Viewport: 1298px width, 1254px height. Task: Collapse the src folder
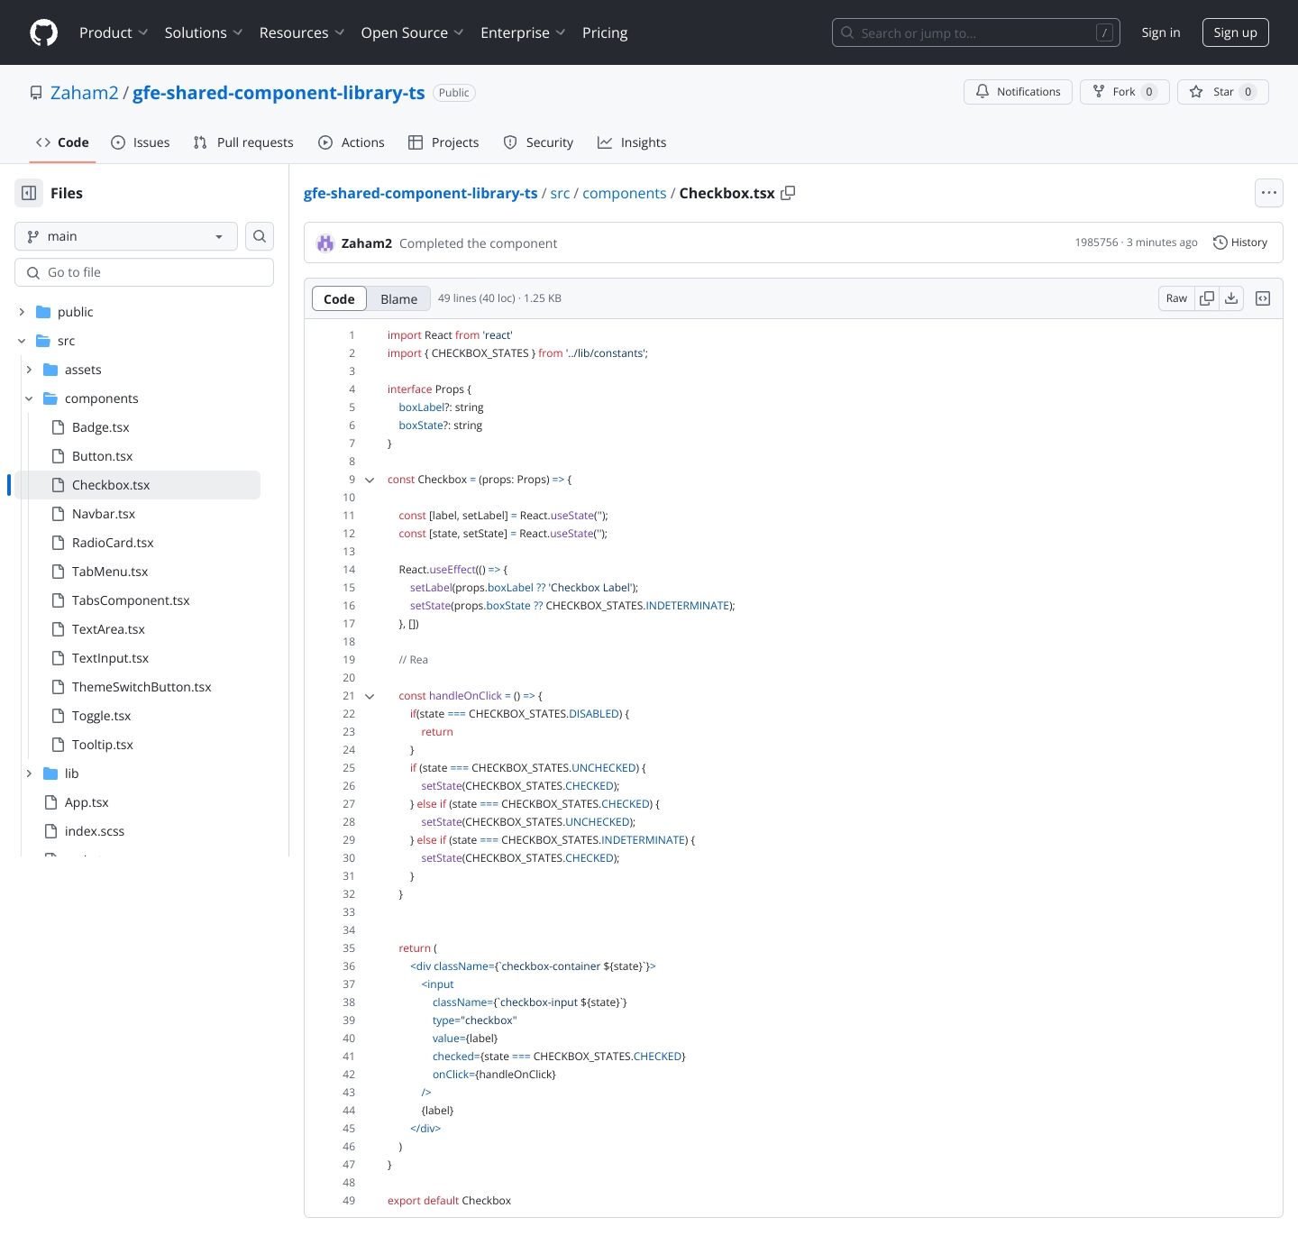tap(22, 341)
